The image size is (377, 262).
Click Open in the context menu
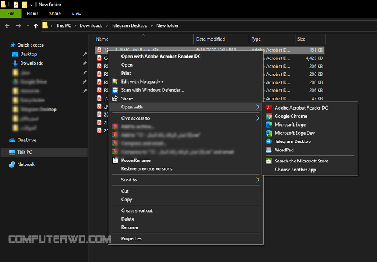click(127, 65)
